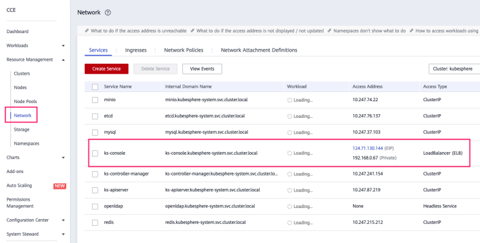480x243 pixels.
Task: Open Add-ons in the sidebar
Action: pos(15,171)
